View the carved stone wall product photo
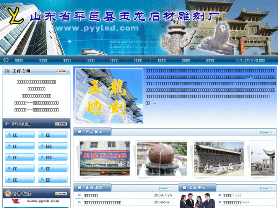The height and width of the screenshot is (208, 278). tap(219, 159)
